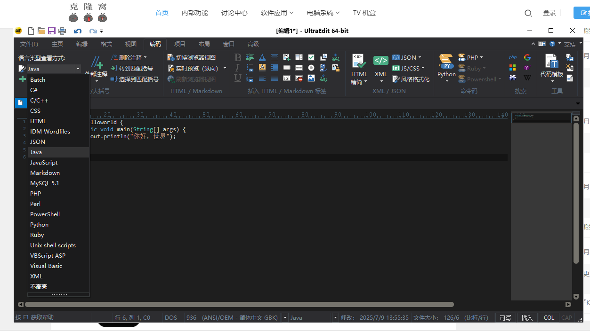Click the Save file icon in quick access toolbar
590x331 pixels.
point(51,31)
